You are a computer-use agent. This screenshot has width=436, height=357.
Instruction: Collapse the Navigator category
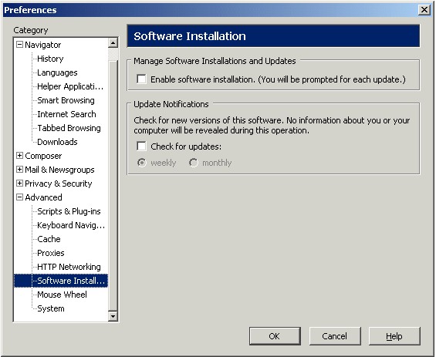point(19,45)
